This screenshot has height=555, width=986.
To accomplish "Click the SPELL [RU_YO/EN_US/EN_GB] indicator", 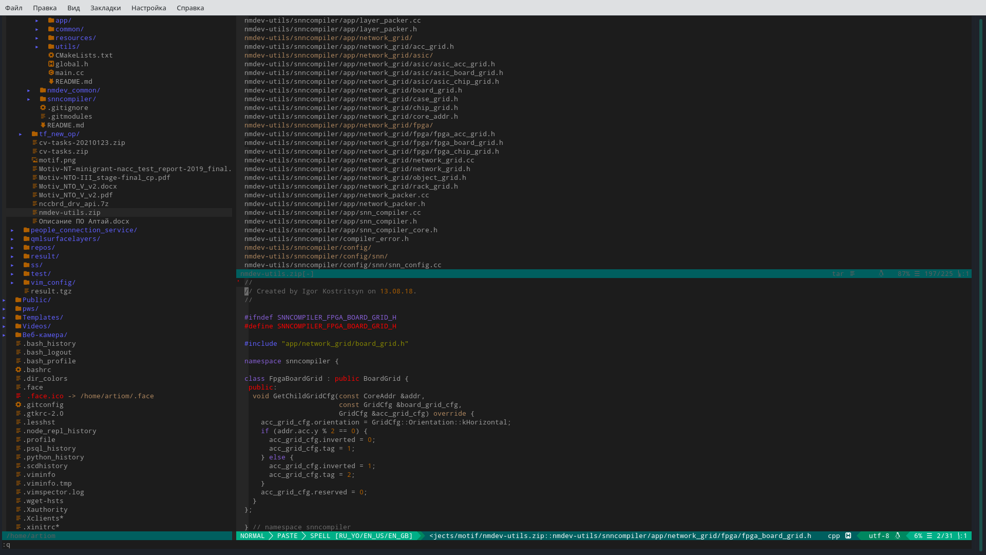I will click(362, 536).
